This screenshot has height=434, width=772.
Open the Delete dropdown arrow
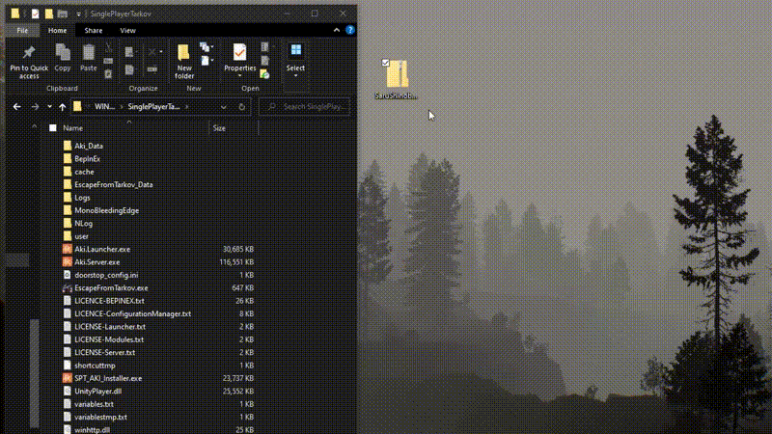[161, 52]
